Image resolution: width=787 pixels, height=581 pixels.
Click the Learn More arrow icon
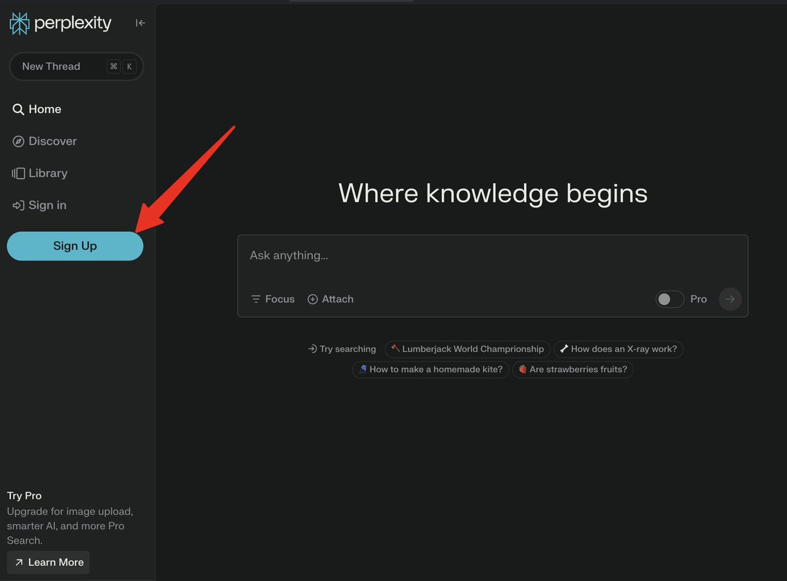19,563
